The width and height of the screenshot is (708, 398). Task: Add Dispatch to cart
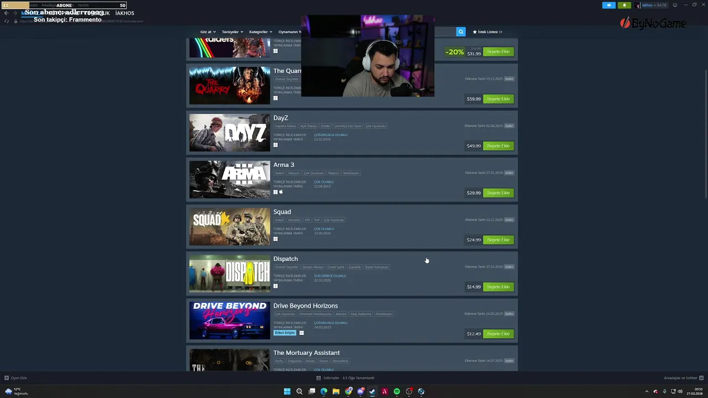(x=498, y=287)
